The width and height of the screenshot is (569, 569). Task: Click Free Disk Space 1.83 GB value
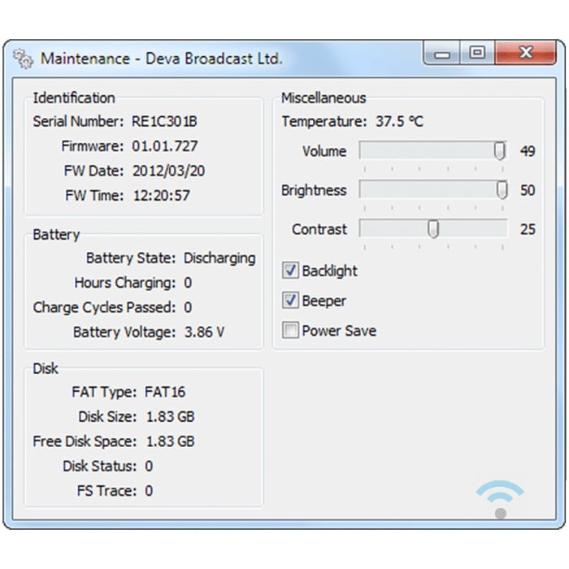(x=170, y=441)
